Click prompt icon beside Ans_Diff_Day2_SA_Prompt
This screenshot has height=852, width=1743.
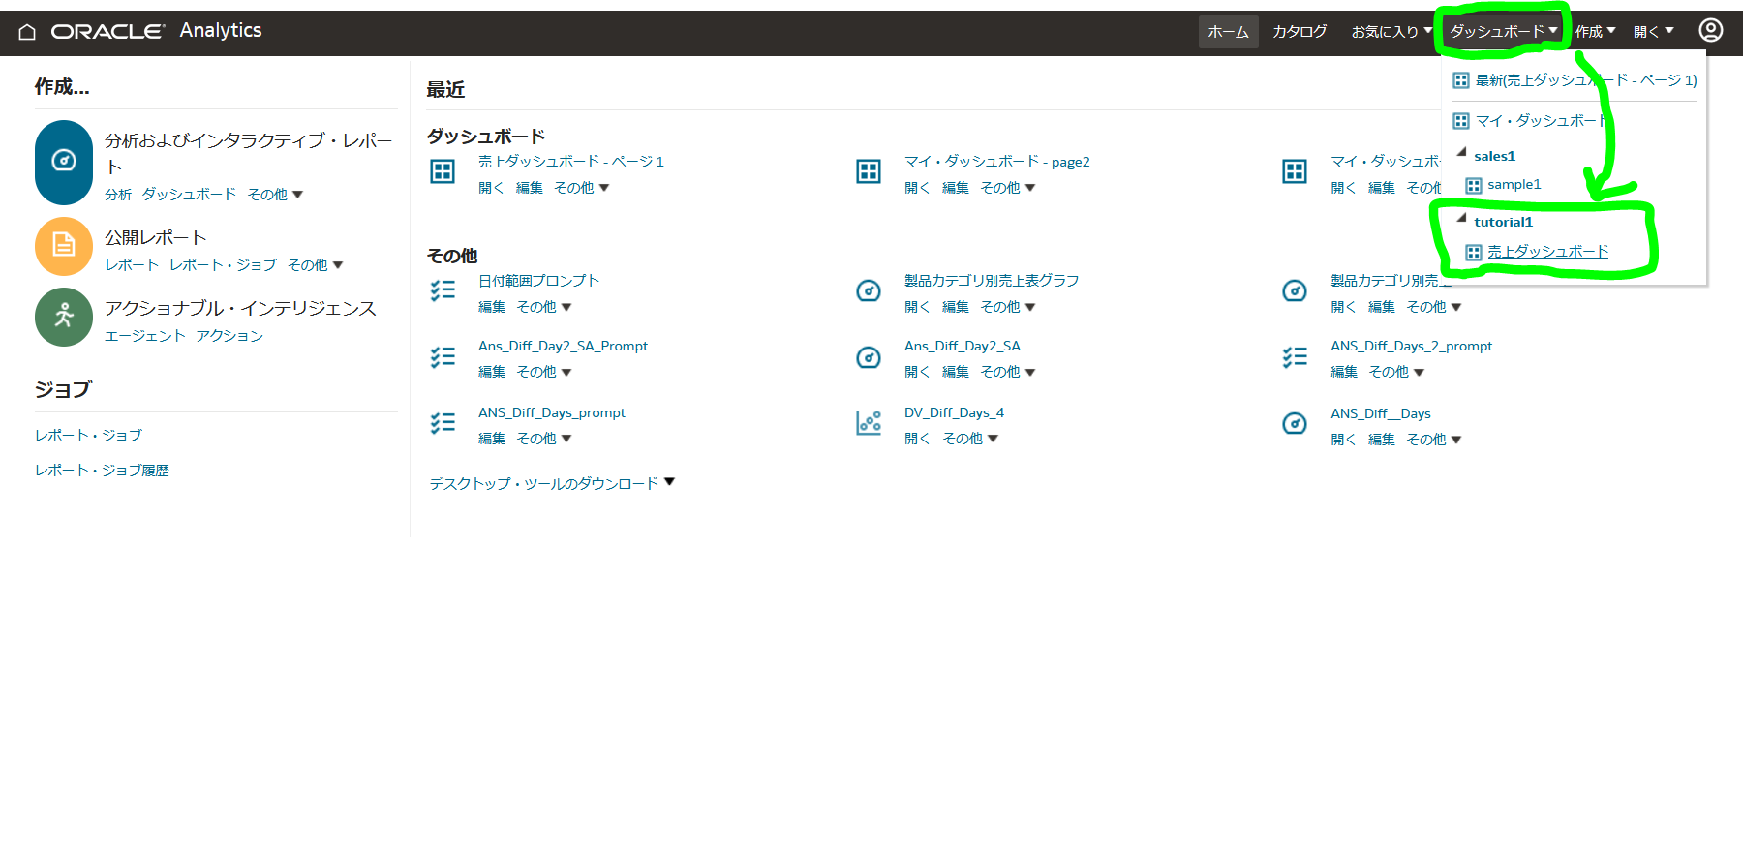[x=443, y=357]
